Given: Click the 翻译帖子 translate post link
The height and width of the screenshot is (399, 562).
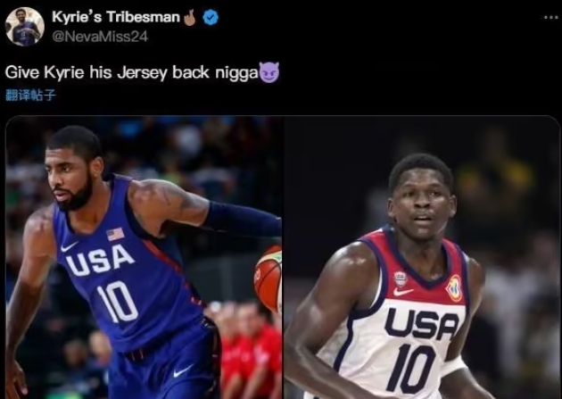Looking at the screenshot, I should pos(31,96).
